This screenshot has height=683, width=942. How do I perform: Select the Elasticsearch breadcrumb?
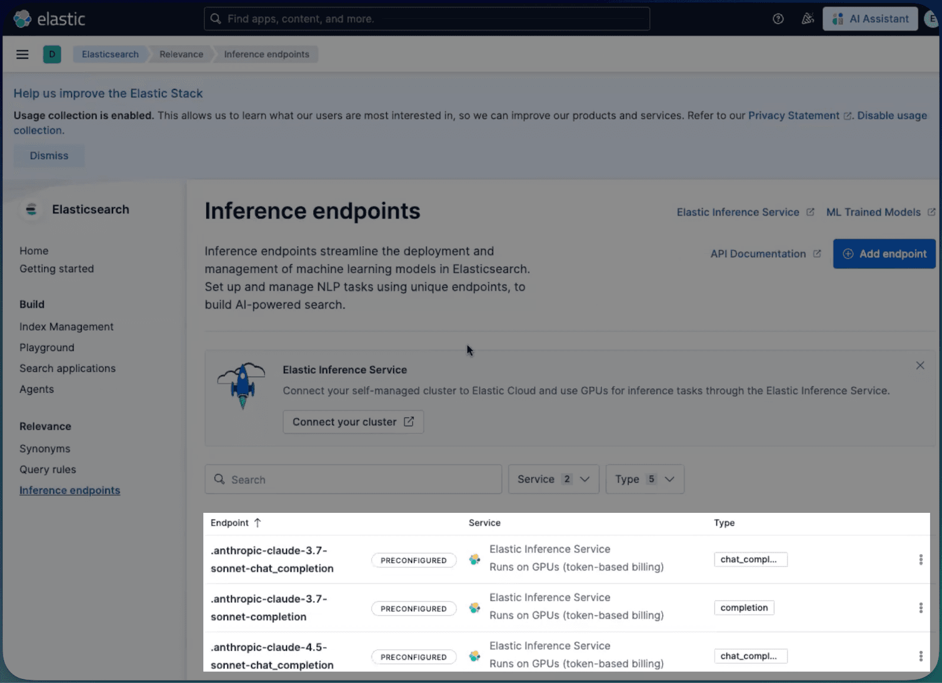point(110,54)
